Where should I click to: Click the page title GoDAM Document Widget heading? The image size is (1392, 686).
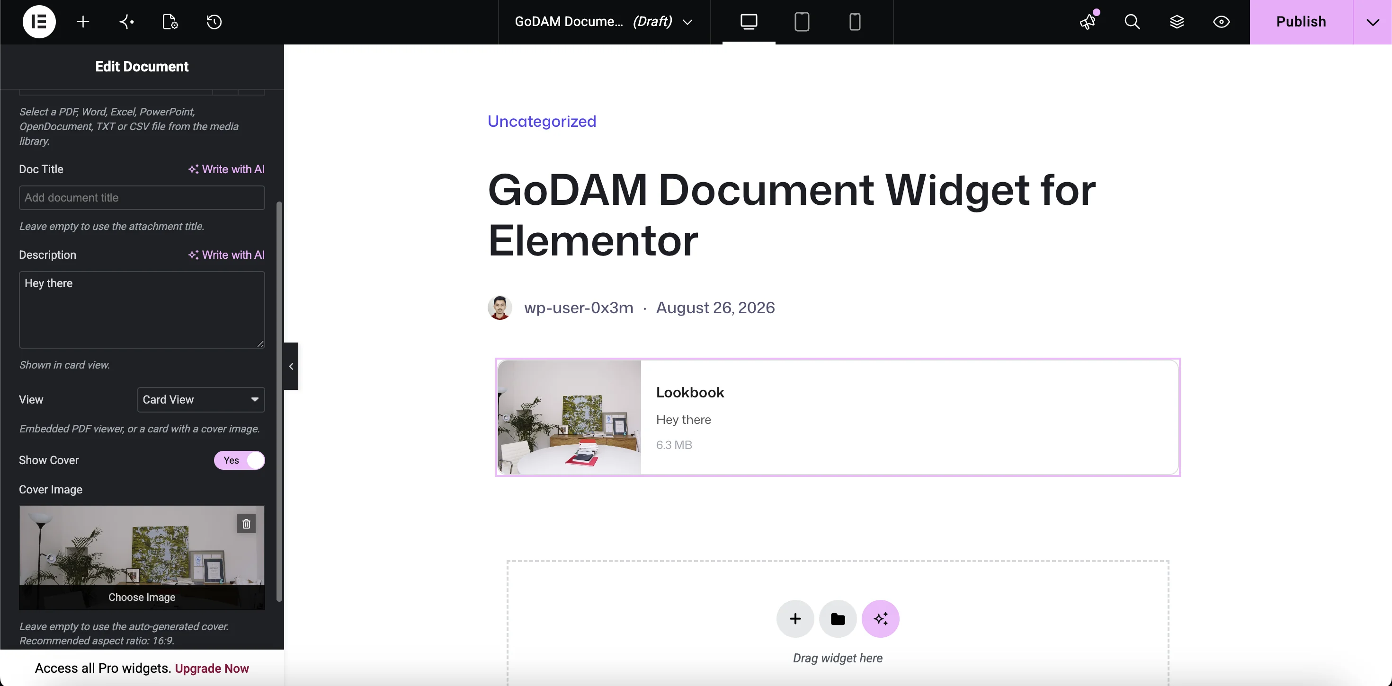click(792, 215)
